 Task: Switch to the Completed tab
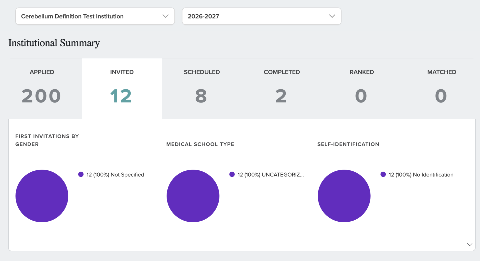[x=282, y=89]
